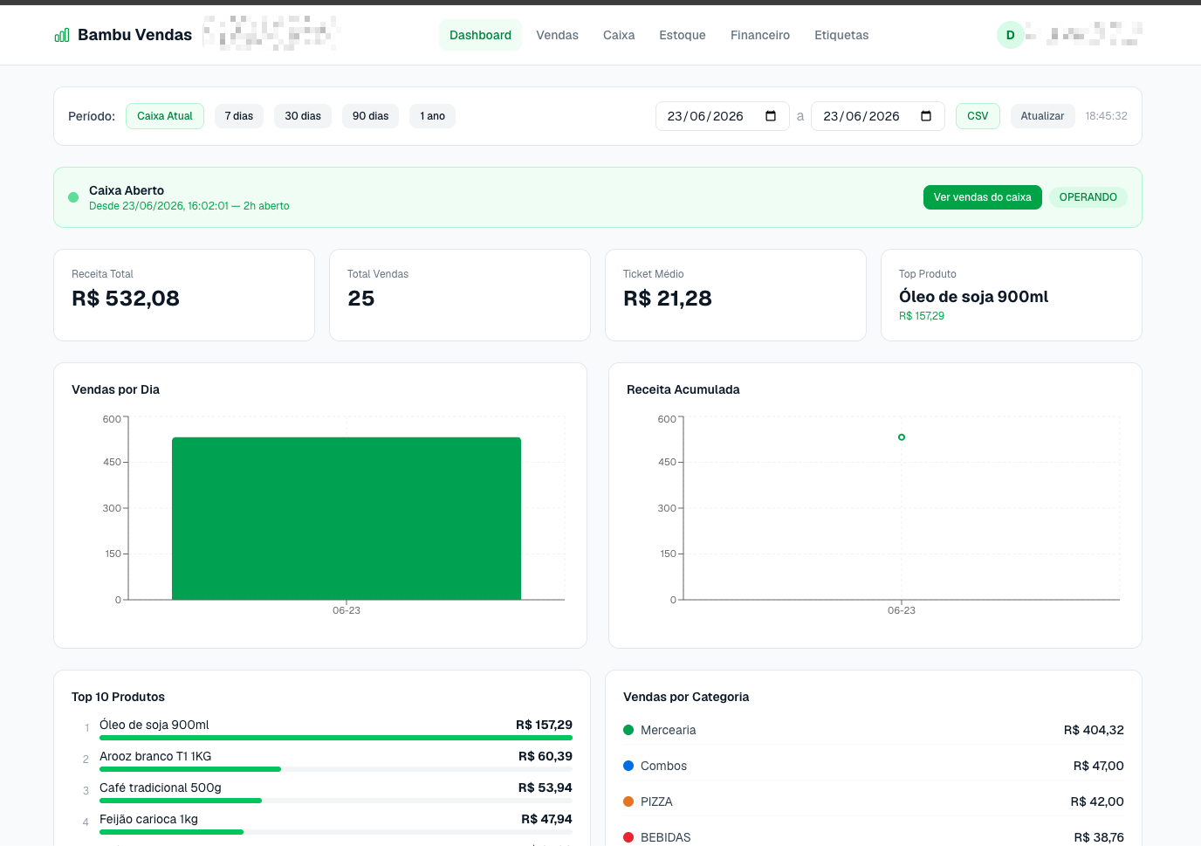The height and width of the screenshot is (846, 1201).
Task: Click Feijão carioca 1kg product name
Action: click(148, 819)
